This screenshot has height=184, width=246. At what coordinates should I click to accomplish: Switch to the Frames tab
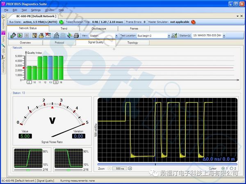coord(134,29)
